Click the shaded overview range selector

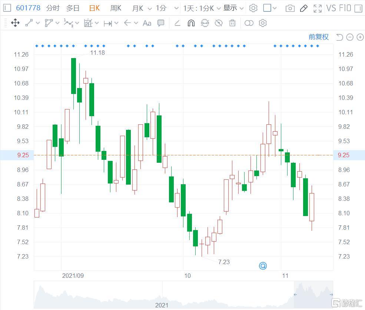[313, 295]
